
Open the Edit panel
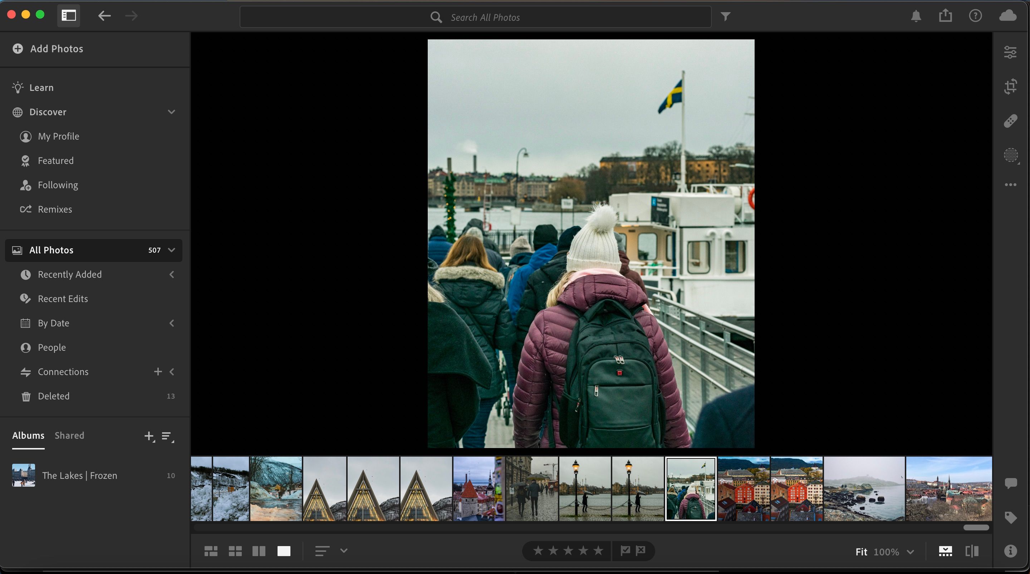(x=1010, y=52)
